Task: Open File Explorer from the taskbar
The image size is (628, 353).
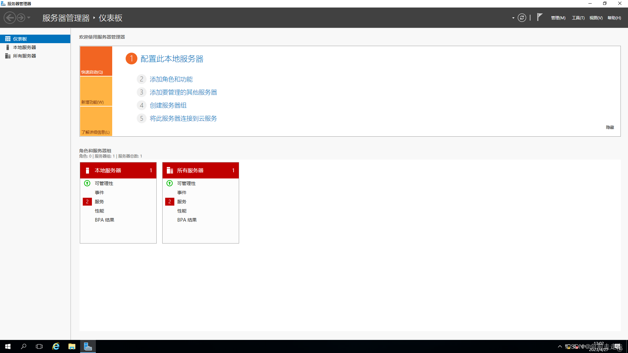Action: point(72,346)
